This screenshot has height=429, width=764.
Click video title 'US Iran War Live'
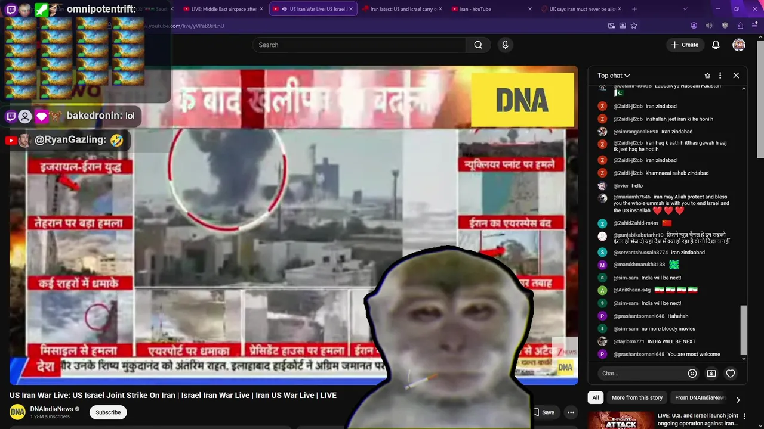(173, 395)
